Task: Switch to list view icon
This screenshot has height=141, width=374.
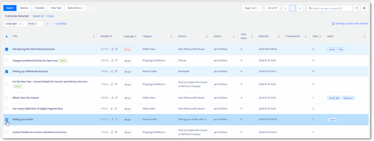Action: click(x=357, y=8)
